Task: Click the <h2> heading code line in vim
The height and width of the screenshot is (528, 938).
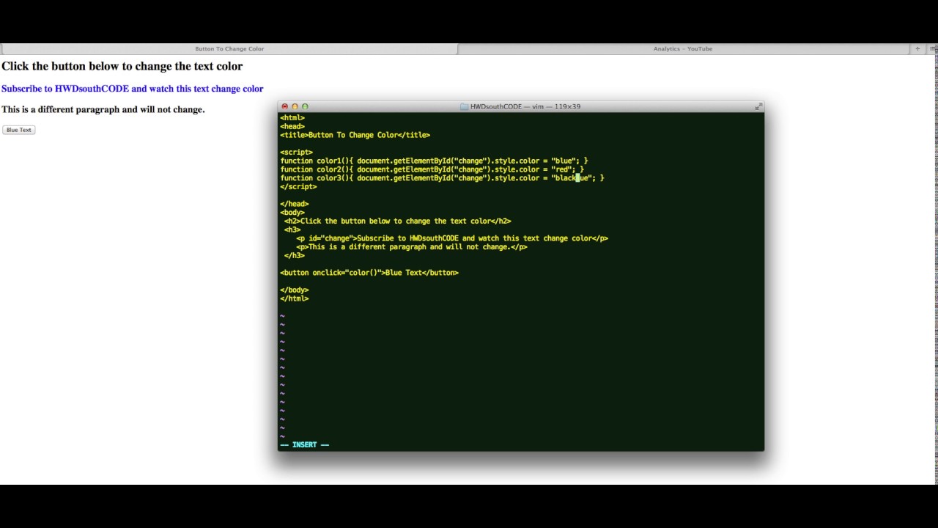Action: click(x=398, y=221)
